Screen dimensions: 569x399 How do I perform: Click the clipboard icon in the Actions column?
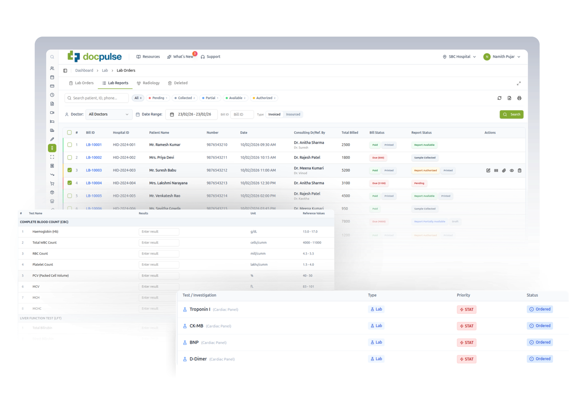520,171
